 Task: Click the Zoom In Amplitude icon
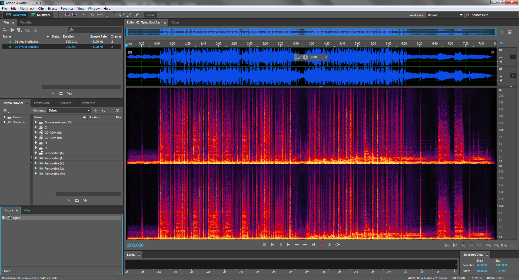click(x=447, y=245)
